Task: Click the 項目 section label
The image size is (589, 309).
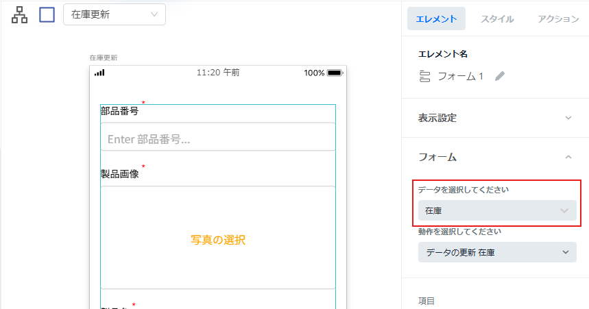Action: (x=426, y=301)
